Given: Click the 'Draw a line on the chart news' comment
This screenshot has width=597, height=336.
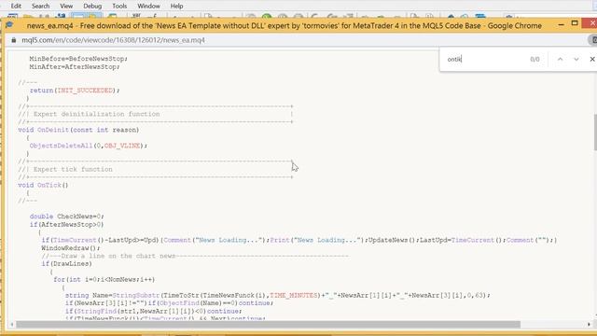Looking at the screenshot, I should pyautogui.click(x=118, y=256).
